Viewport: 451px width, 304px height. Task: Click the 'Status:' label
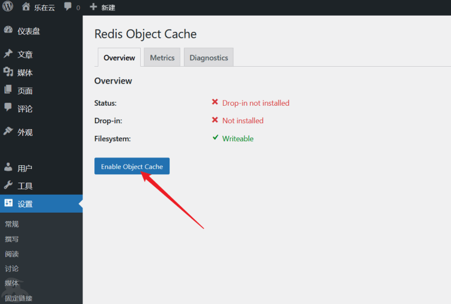tap(106, 103)
